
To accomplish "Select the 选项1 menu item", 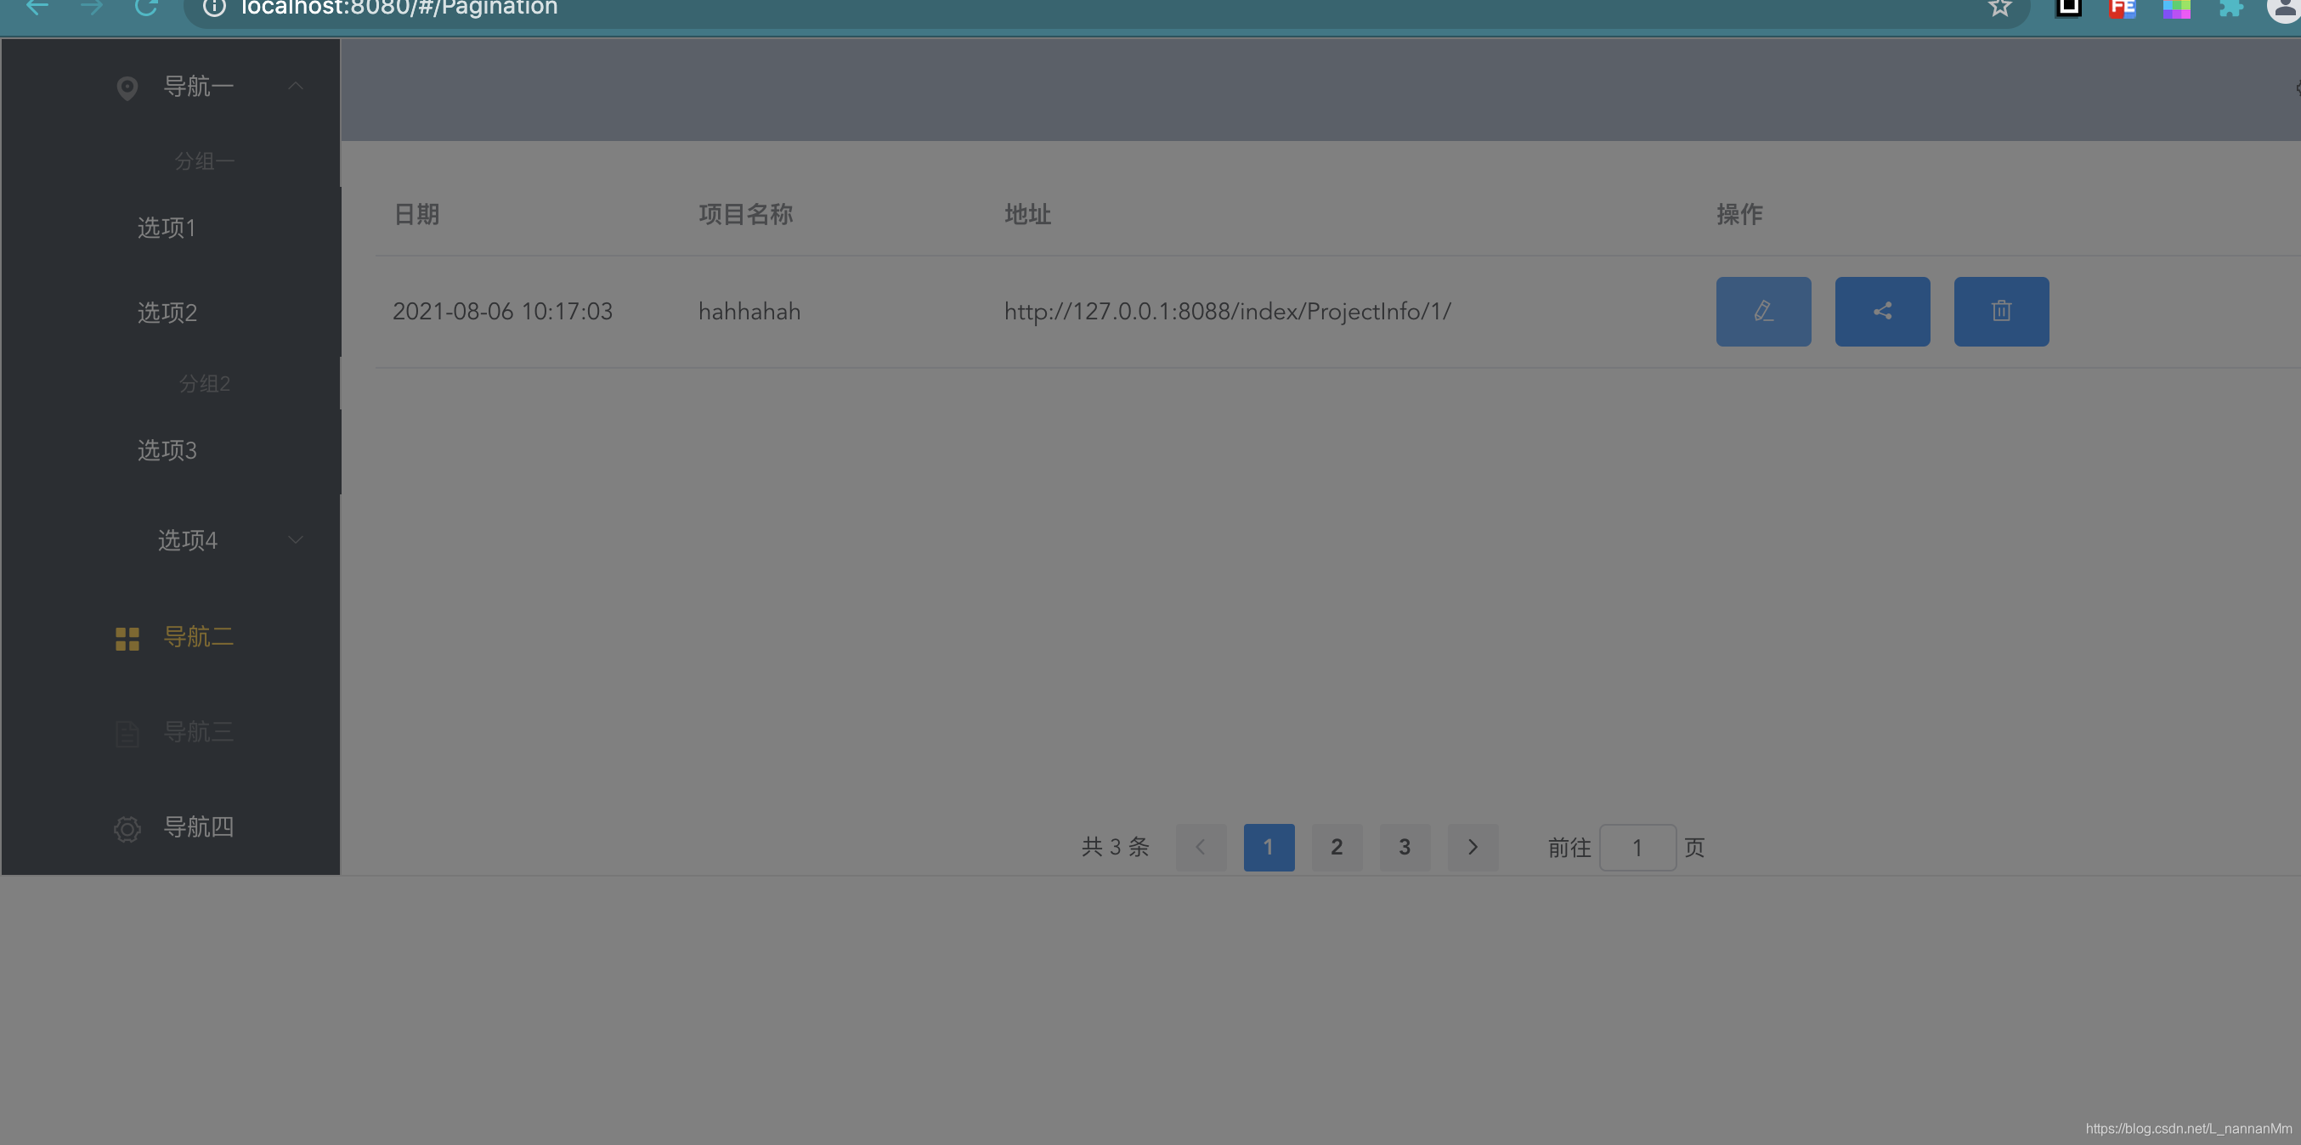I will (x=167, y=228).
